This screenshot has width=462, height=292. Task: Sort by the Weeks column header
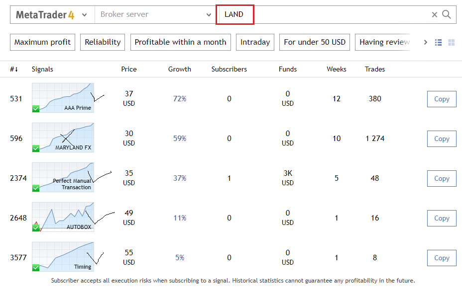(337, 70)
